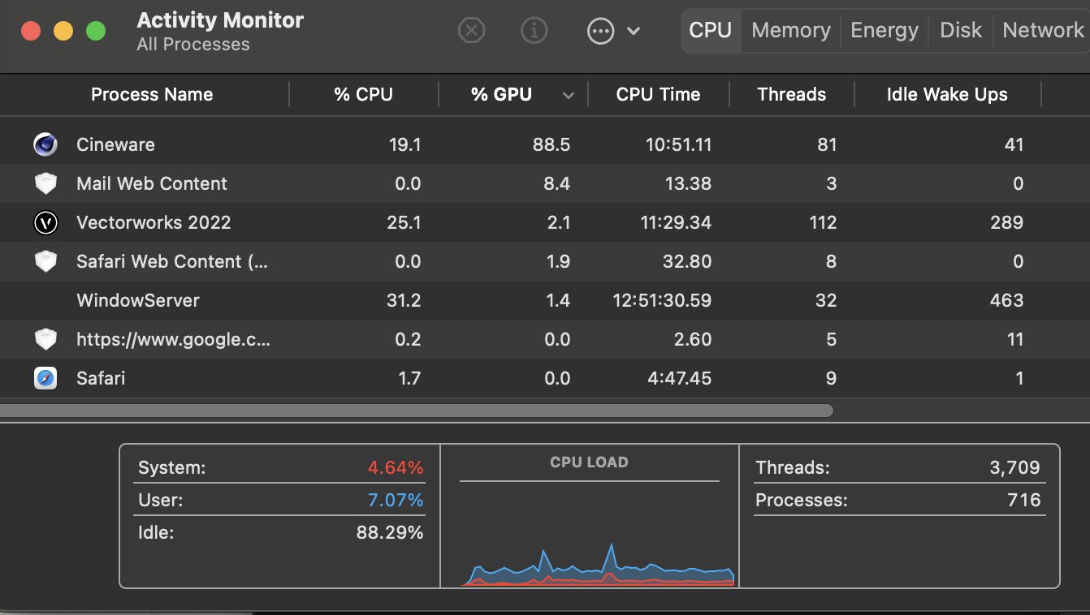This screenshot has height=615, width=1090.
Task: Click the google.com process shield icon
Action: pos(45,339)
